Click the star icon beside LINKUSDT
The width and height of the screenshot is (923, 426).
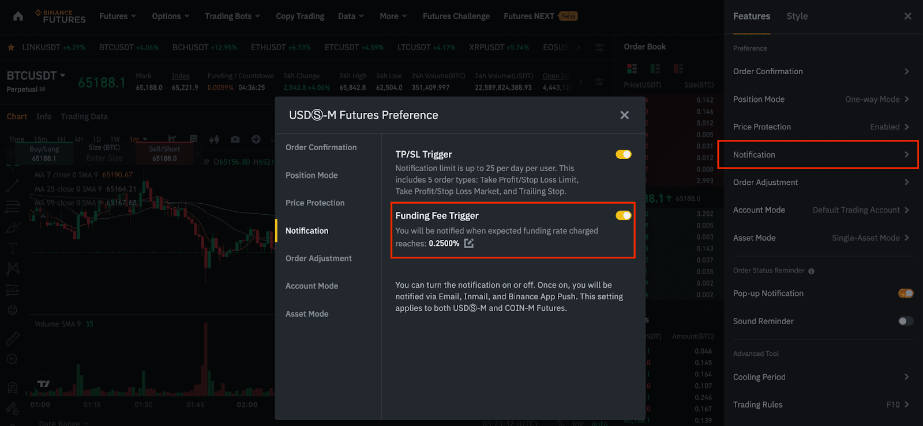(11, 47)
